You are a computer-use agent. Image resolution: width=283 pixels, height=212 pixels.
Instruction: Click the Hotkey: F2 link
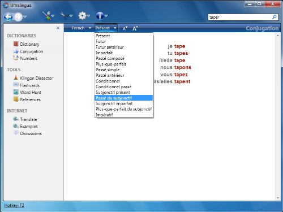pos(14,205)
